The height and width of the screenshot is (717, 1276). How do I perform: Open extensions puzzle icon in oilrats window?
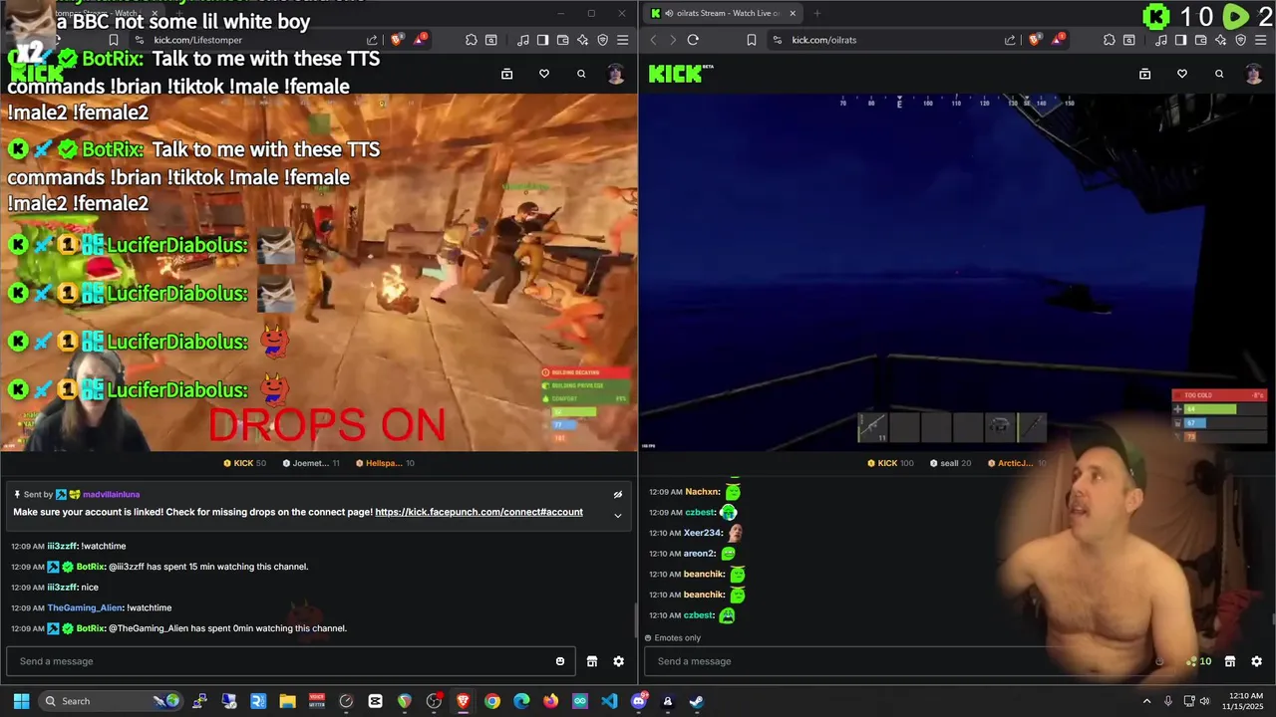1109,40
